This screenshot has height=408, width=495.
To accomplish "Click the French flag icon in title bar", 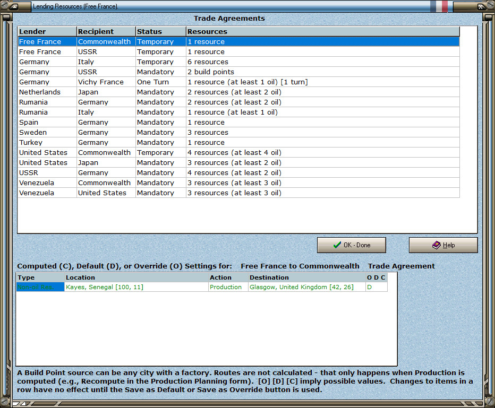I will coord(439,6).
